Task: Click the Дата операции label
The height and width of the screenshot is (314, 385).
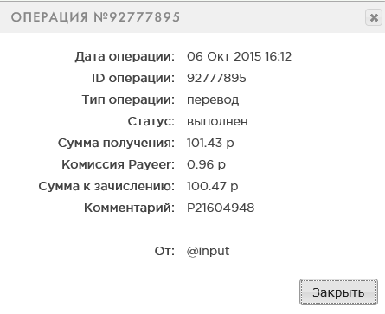Action: (x=125, y=57)
